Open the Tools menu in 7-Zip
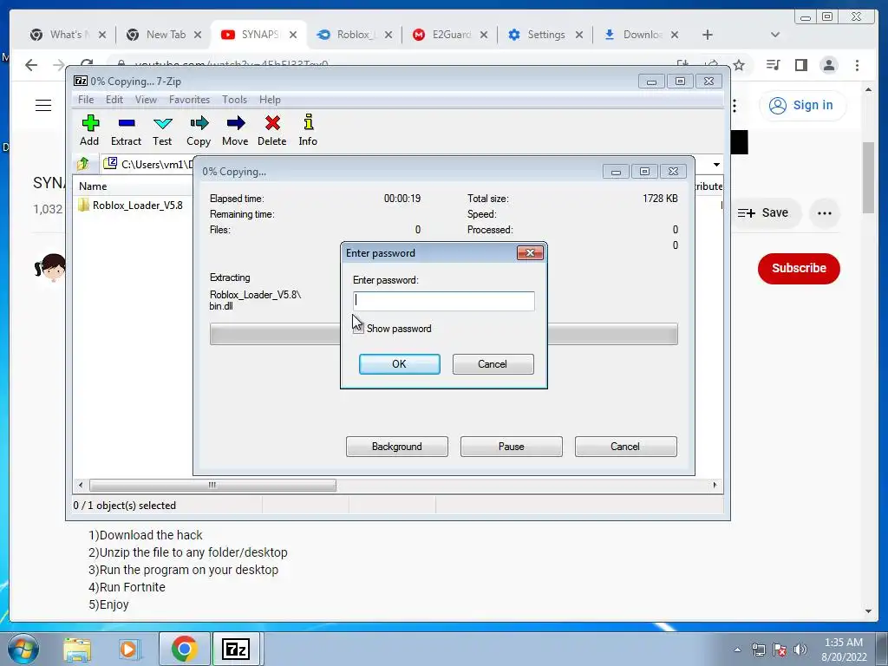The width and height of the screenshot is (888, 666). point(234,99)
